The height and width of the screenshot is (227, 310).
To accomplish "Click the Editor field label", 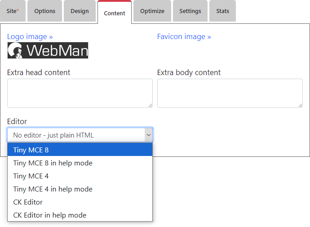I will tap(17, 121).
